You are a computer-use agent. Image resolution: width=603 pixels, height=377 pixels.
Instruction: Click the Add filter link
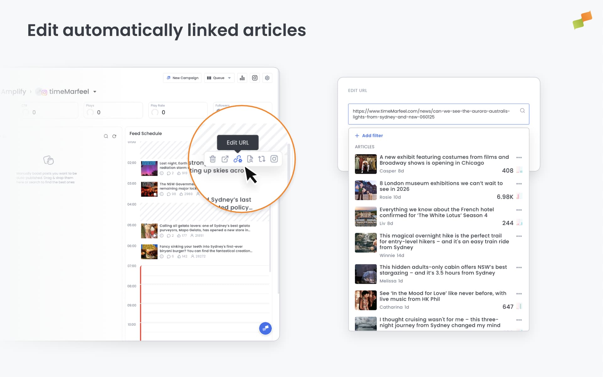369,135
